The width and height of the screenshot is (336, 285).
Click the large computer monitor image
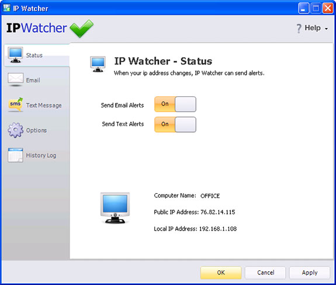click(115, 208)
